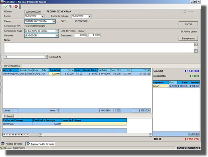The image size is (208, 157).
Task: Click the Descuento amount field
Action: pyautogui.click(x=94, y=35)
